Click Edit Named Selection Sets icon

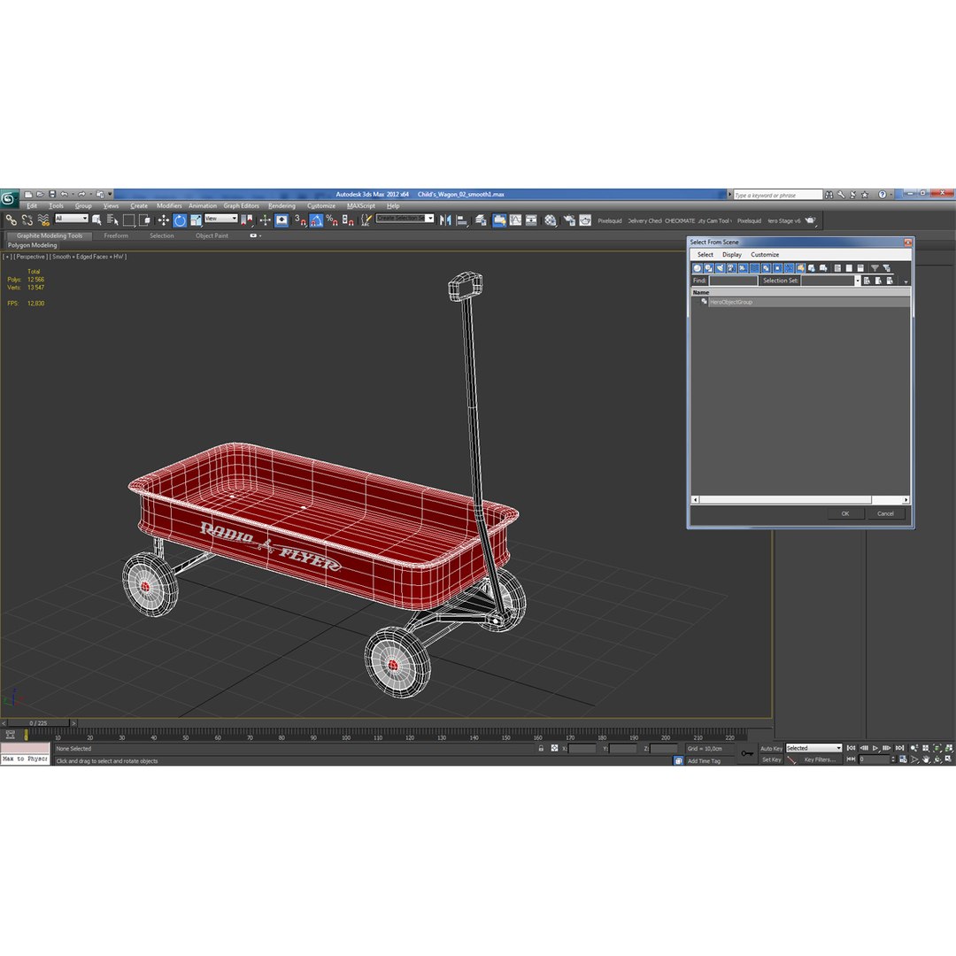[x=366, y=220]
